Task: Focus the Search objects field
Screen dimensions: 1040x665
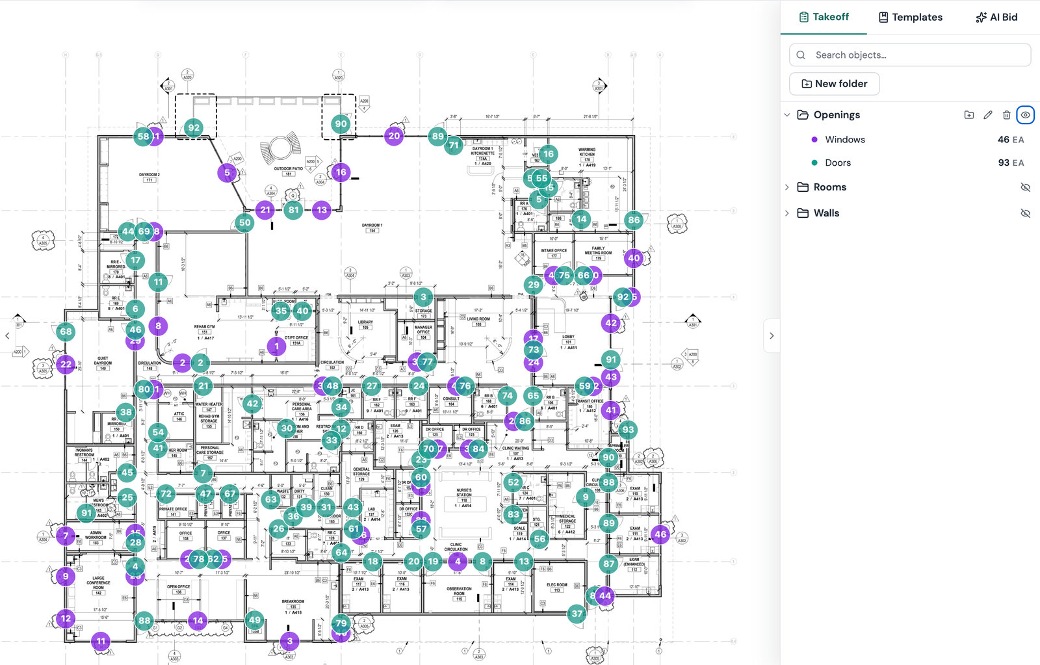Action: coord(910,55)
